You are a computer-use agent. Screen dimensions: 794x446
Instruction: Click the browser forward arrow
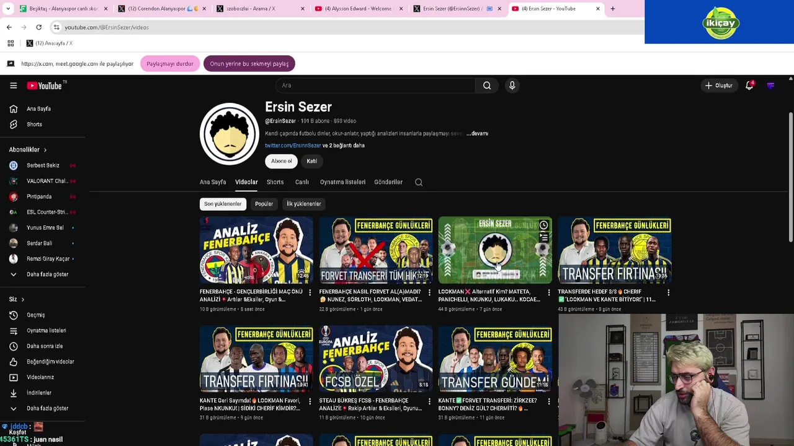[24, 27]
